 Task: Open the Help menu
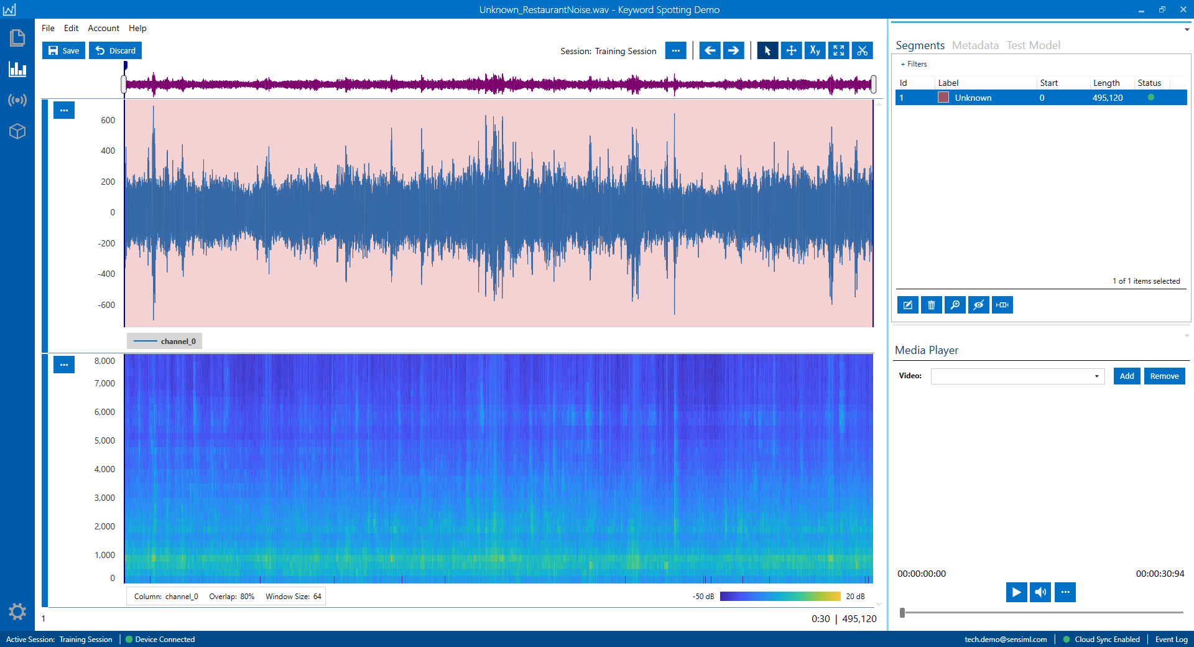pos(137,28)
